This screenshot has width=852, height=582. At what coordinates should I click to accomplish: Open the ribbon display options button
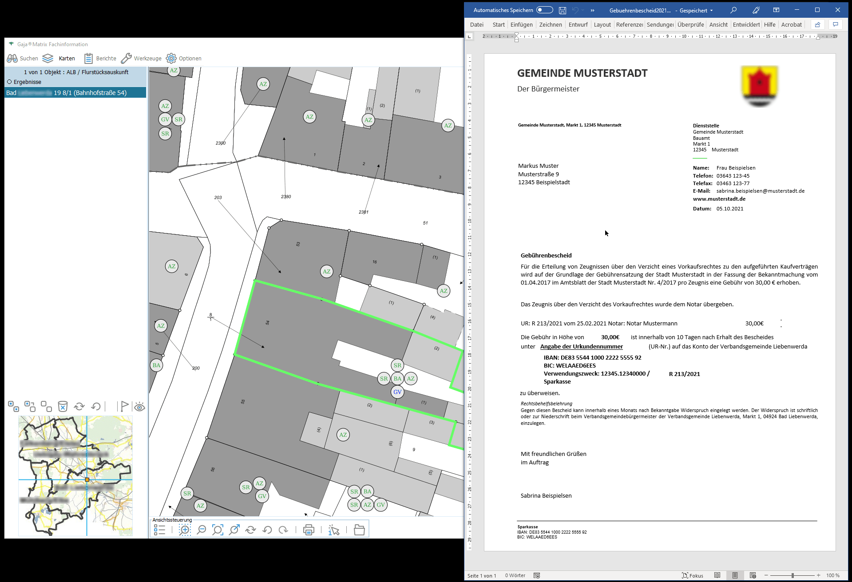776,10
